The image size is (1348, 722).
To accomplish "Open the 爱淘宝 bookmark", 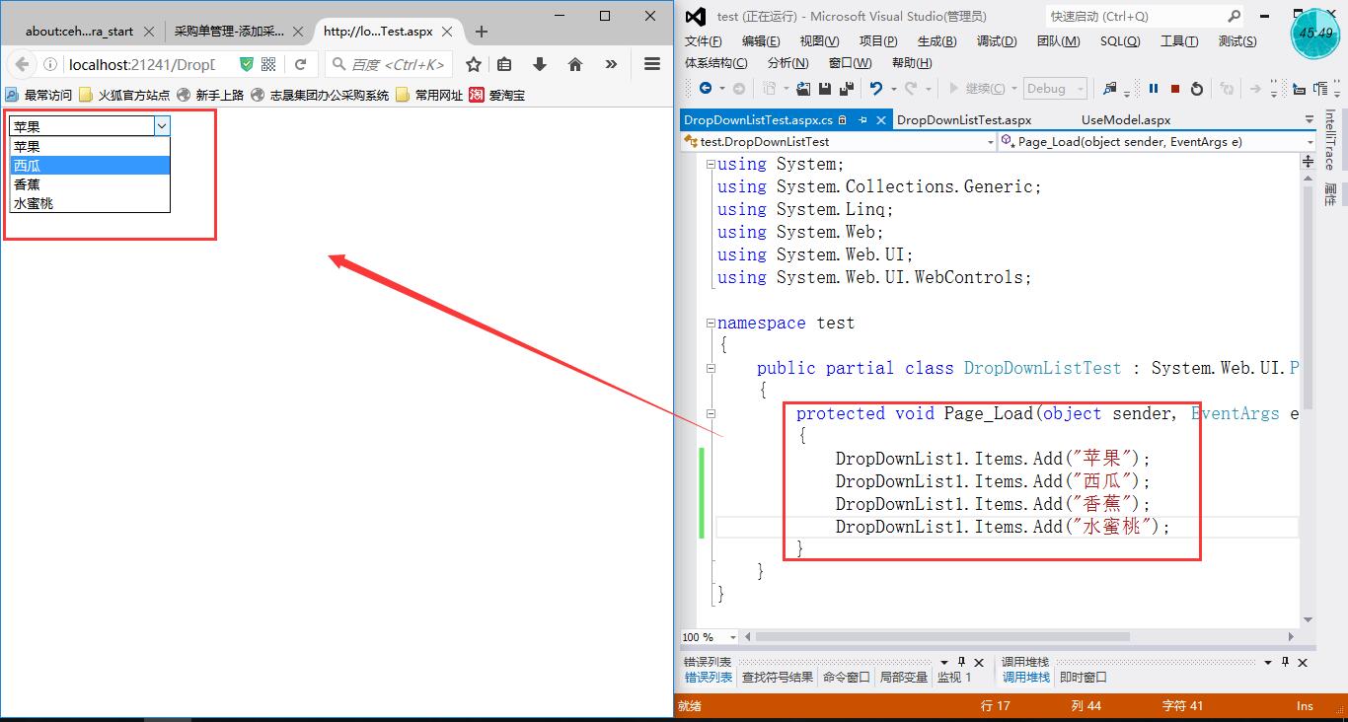I will pos(497,96).
